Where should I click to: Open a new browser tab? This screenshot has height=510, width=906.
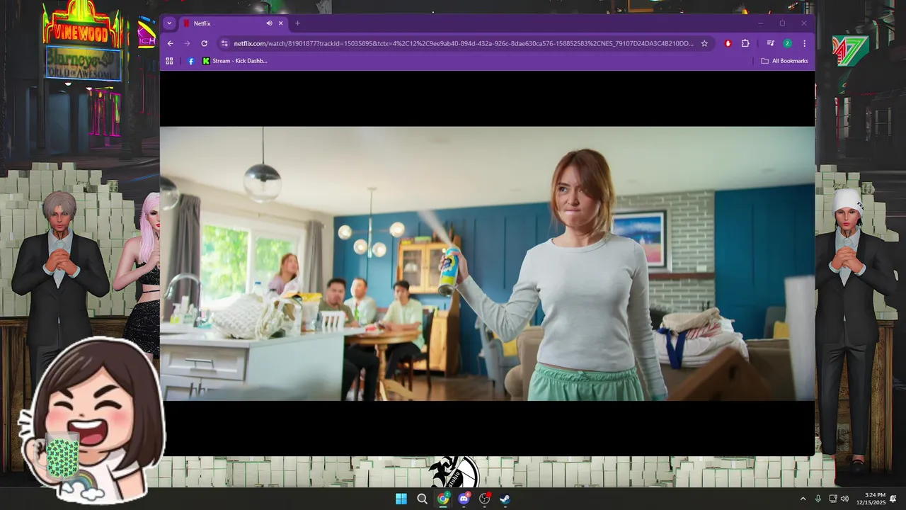297,23
